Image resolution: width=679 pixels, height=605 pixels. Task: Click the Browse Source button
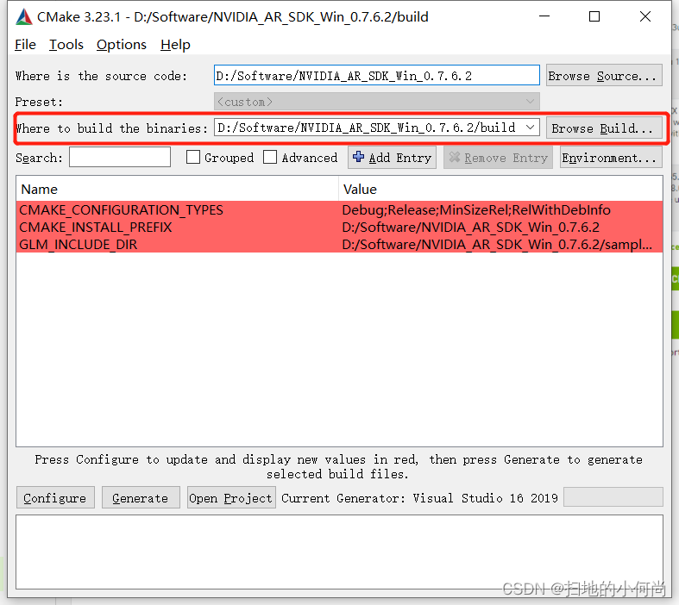point(604,75)
